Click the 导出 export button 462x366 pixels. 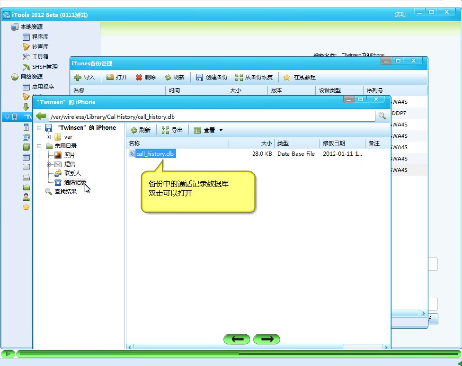(172, 130)
